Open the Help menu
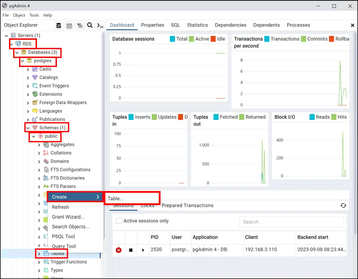This screenshot has width=358, height=279. pos(48,15)
